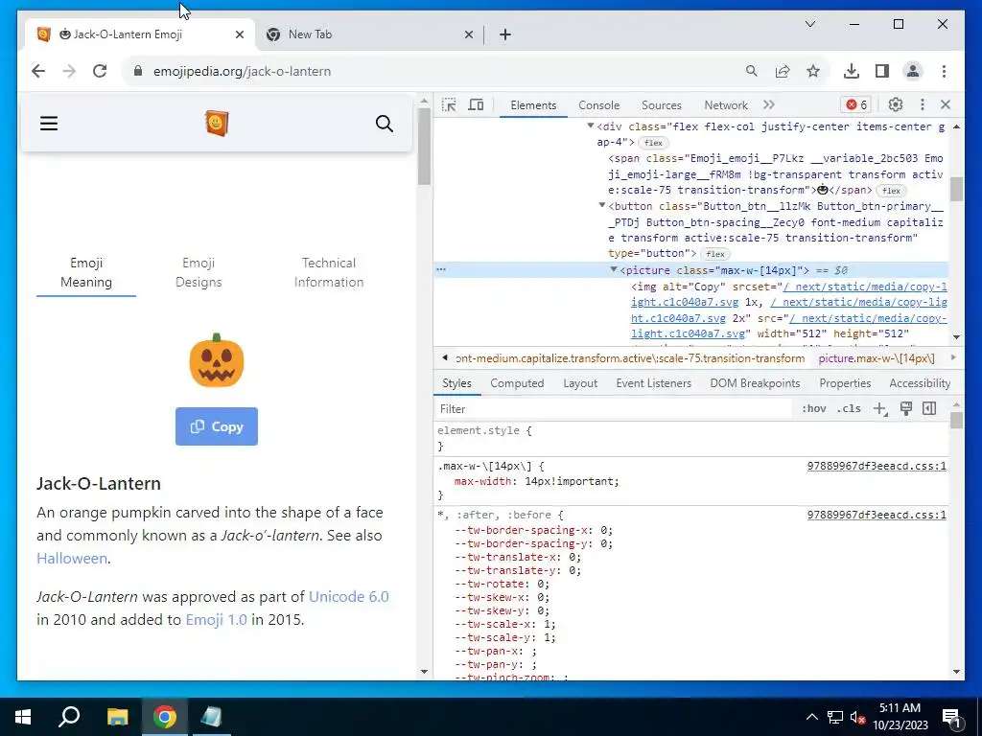
Task: Click the ellipsis actions icon beside picture node
Action: pos(441,269)
